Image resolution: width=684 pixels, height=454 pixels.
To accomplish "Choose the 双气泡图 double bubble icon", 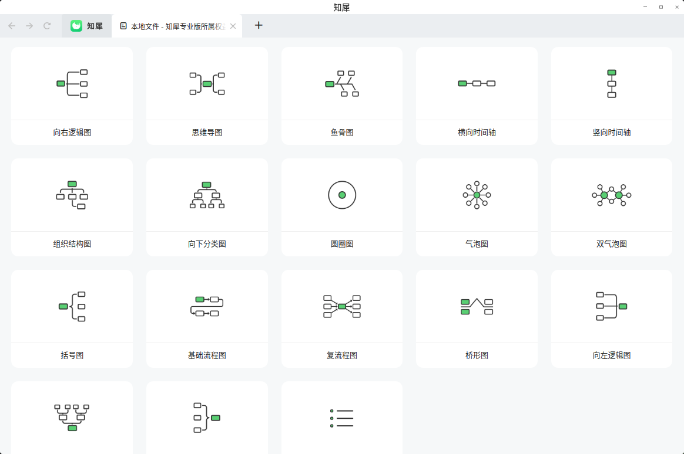I will point(612,195).
